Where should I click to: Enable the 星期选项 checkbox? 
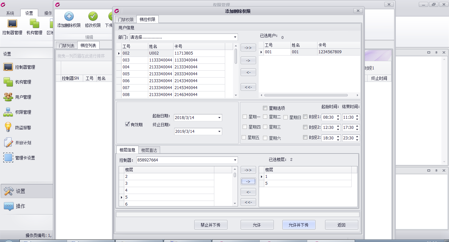(265, 108)
